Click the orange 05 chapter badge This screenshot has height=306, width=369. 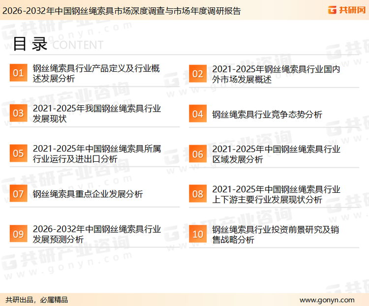pyautogui.click(x=18, y=153)
